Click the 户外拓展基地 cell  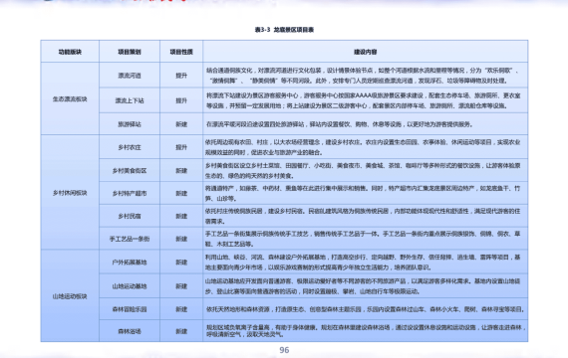(130, 263)
